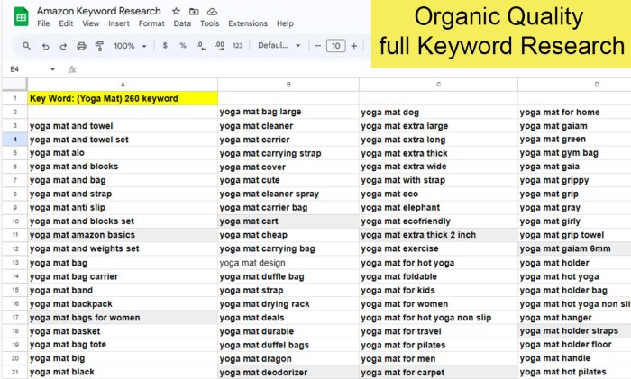Undo the last action

coord(45,46)
